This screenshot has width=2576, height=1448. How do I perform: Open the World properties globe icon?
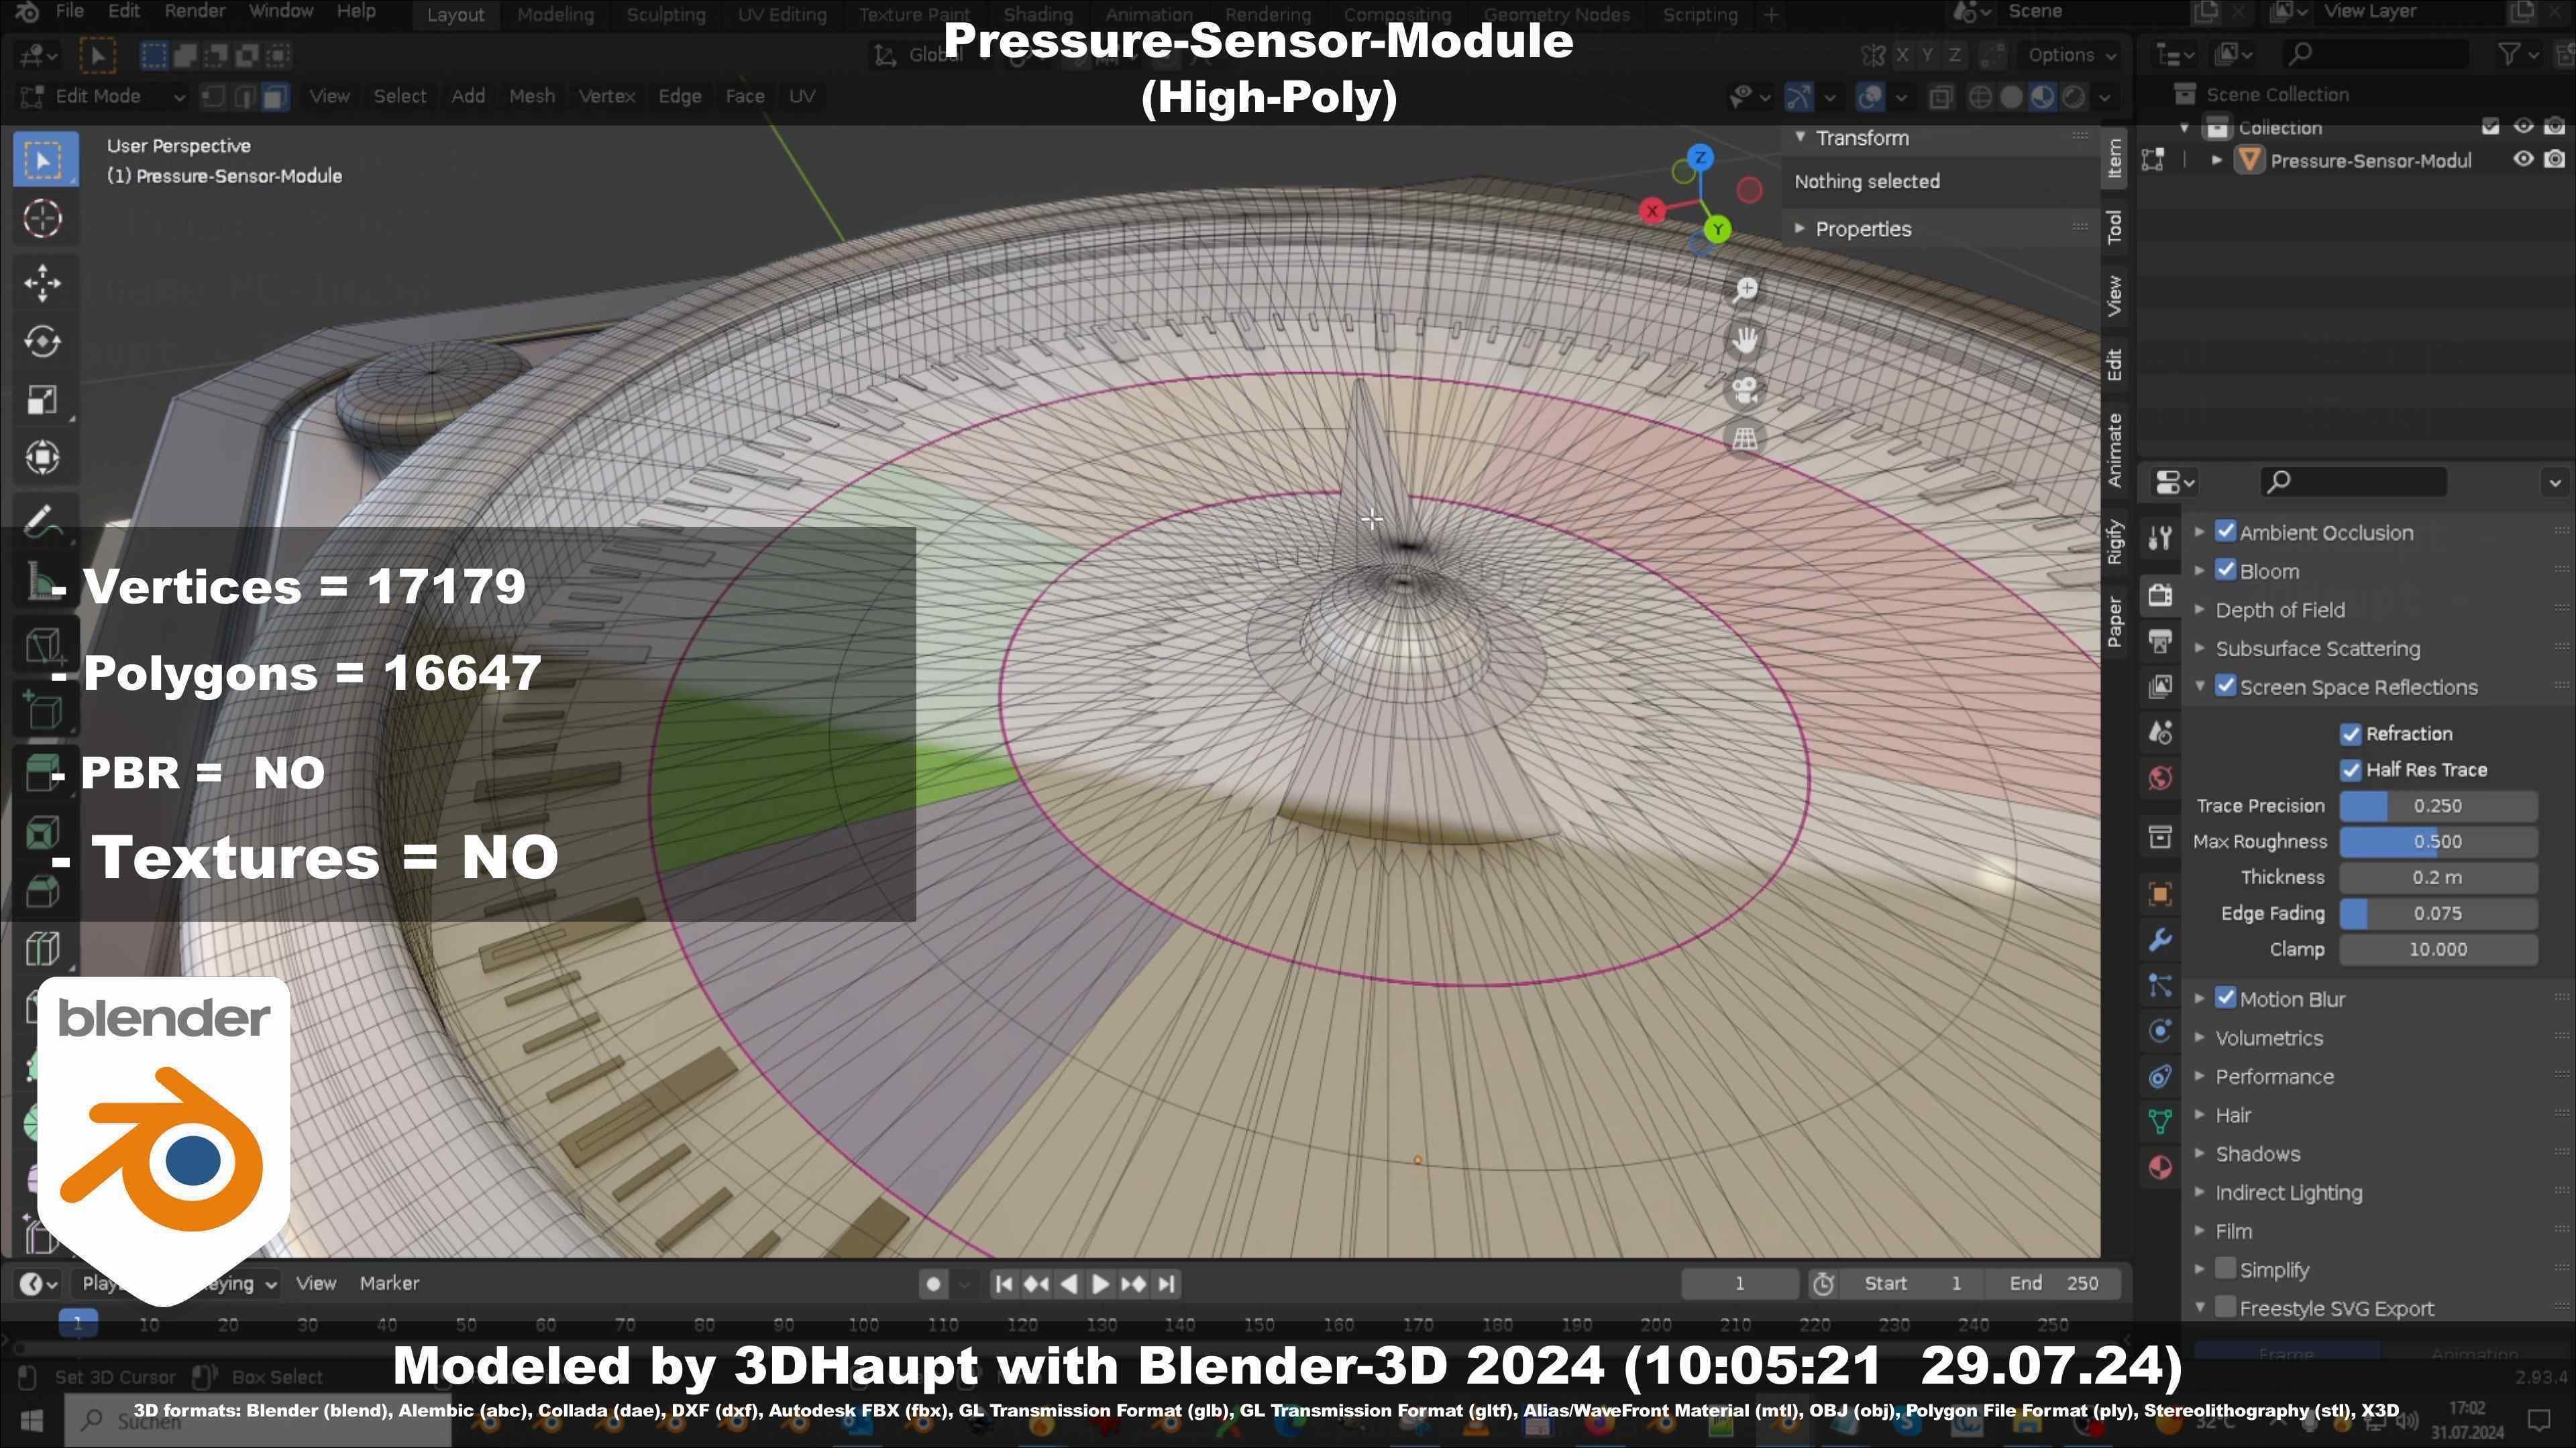[2160, 778]
